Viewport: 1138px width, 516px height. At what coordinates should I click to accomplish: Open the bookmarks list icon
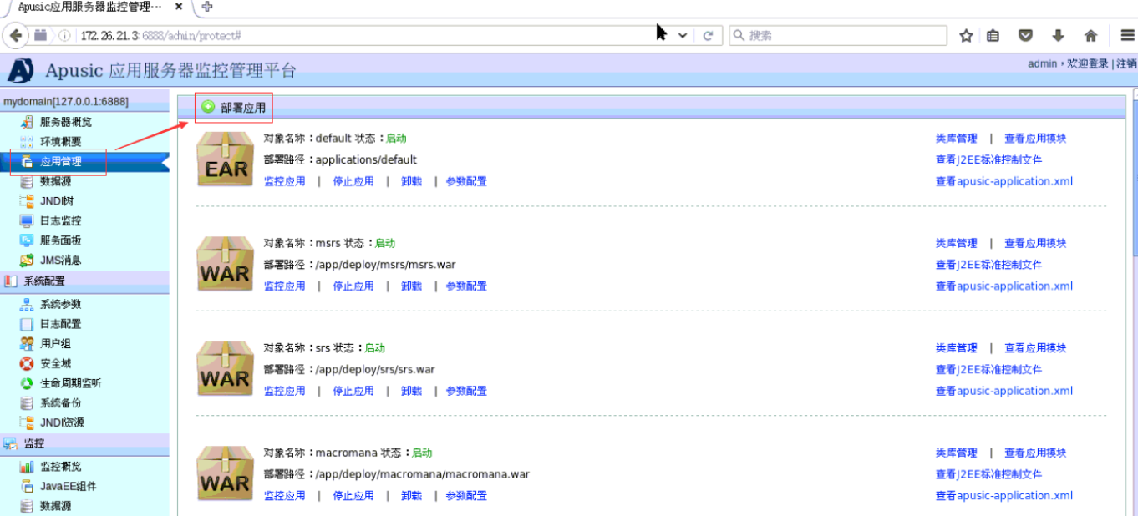click(x=993, y=36)
